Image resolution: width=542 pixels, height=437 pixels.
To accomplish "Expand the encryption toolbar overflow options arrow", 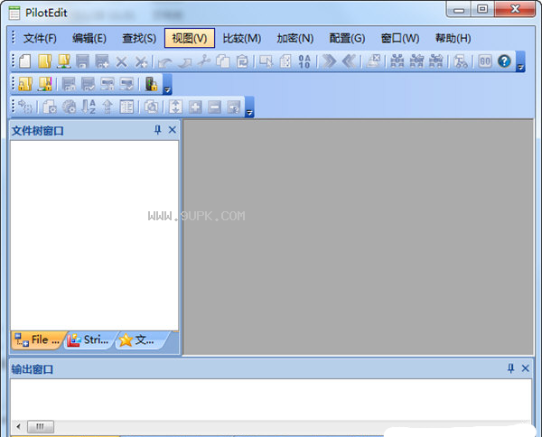I will [x=167, y=84].
